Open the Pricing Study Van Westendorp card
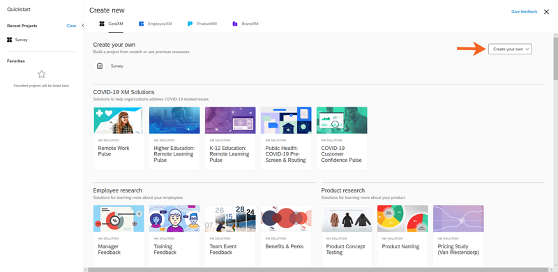 click(x=458, y=236)
